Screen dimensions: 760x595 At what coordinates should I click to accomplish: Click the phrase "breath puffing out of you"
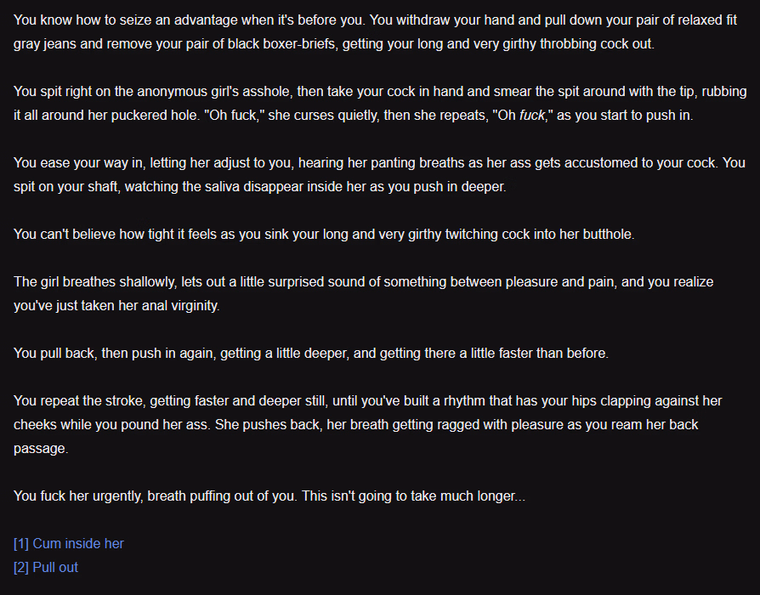pyautogui.click(x=222, y=496)
